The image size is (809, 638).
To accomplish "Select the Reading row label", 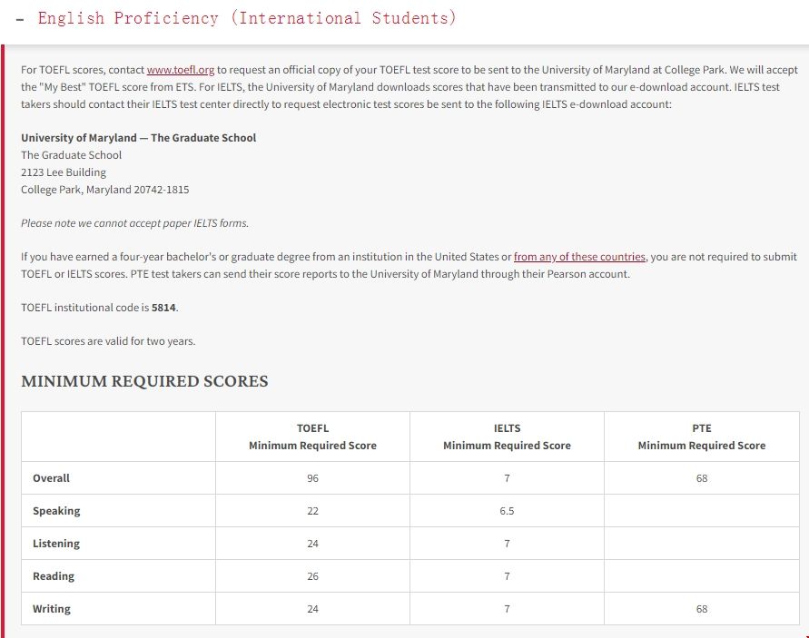I will point(54,576).
